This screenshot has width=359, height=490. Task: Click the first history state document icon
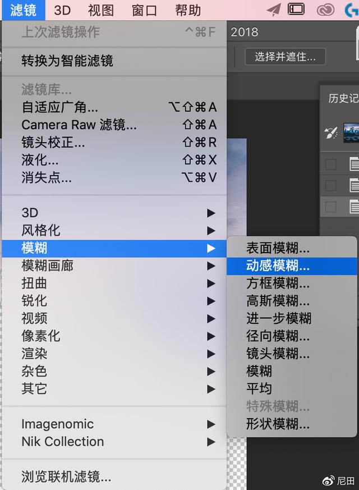point(354,164)
